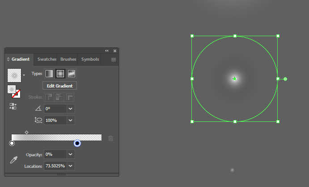Click the Reverse Gradient icon
Viewport: 309px width, 187px height.
click(x=13, y=106)
